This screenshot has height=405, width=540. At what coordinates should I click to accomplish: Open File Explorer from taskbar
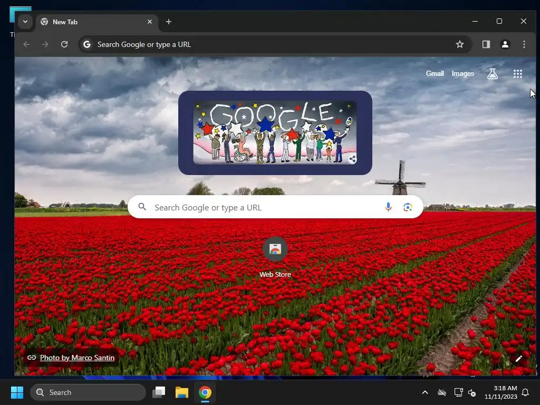[182, 392]
